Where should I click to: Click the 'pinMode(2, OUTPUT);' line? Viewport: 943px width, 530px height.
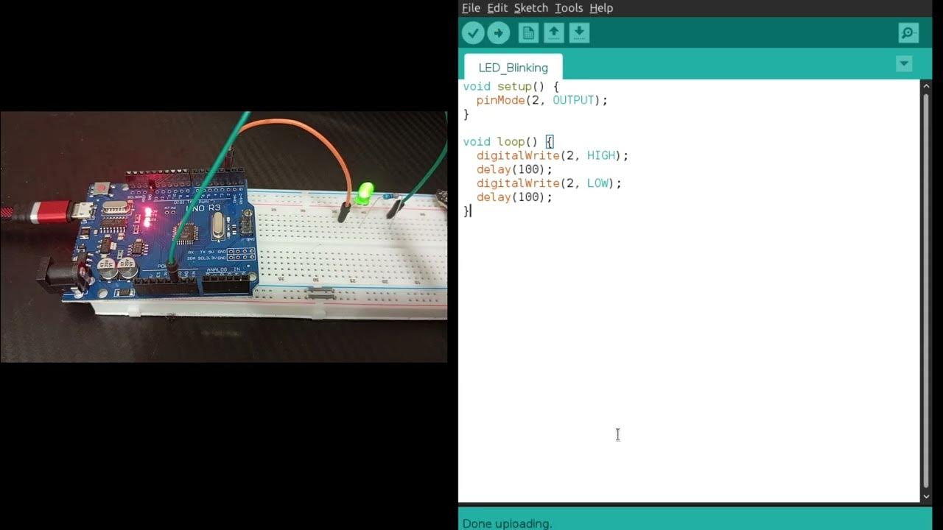542,101
